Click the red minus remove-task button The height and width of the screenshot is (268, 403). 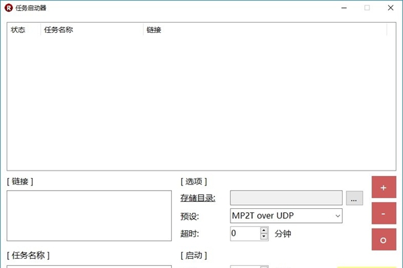coord(384,214)
